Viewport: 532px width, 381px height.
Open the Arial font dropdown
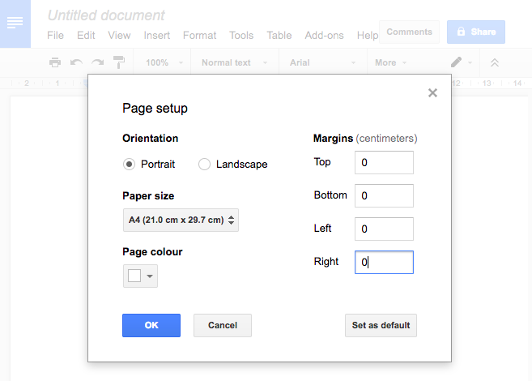318,62
